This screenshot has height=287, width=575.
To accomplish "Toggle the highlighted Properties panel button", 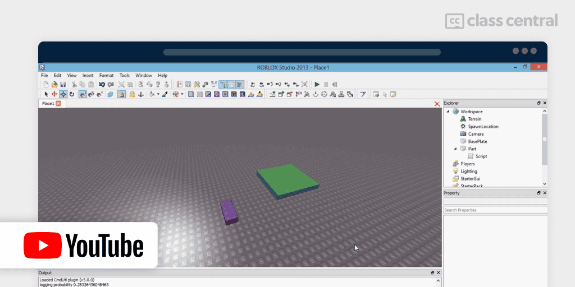I will (231, 85).
